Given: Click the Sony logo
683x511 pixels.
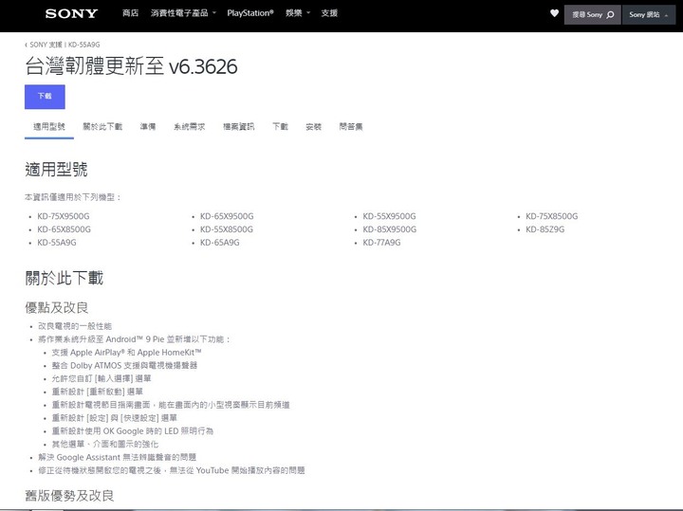Looking at the screenshot, I should pos(71,14).
